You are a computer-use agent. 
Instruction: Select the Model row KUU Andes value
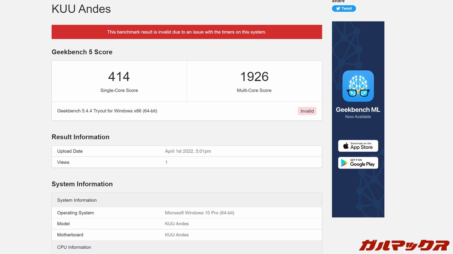(x=177, y=224)
